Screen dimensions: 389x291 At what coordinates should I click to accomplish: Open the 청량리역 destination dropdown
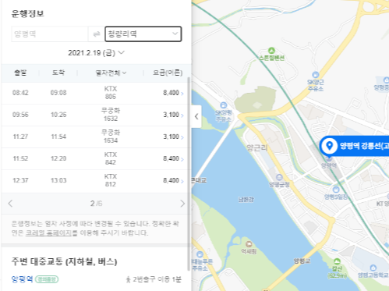click(143, 34)
